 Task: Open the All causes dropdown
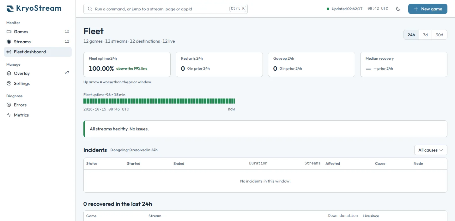(431, 150)
